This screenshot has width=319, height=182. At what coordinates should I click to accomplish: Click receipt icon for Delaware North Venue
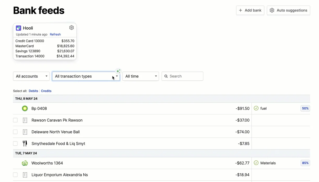coord(25,132)
